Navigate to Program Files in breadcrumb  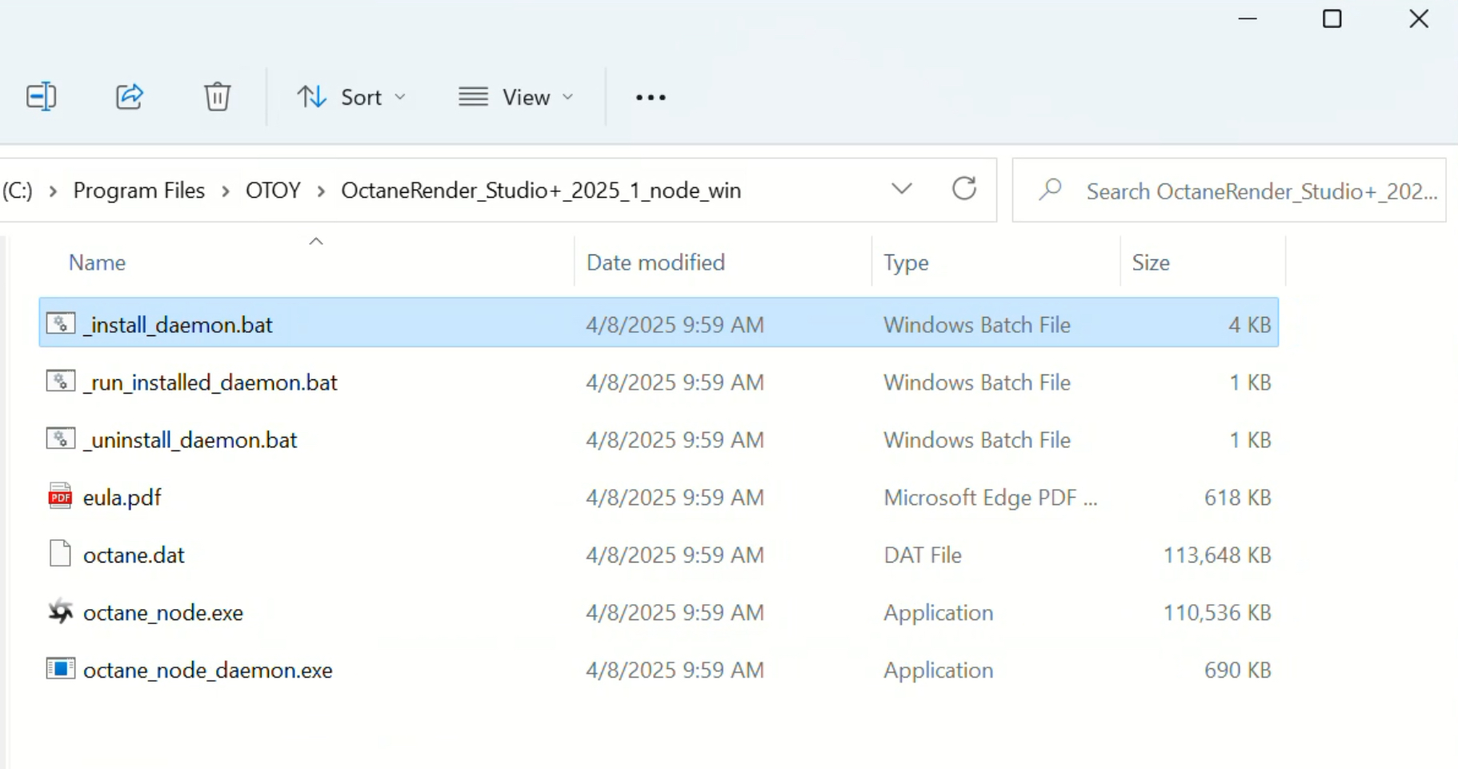[139, 190]
